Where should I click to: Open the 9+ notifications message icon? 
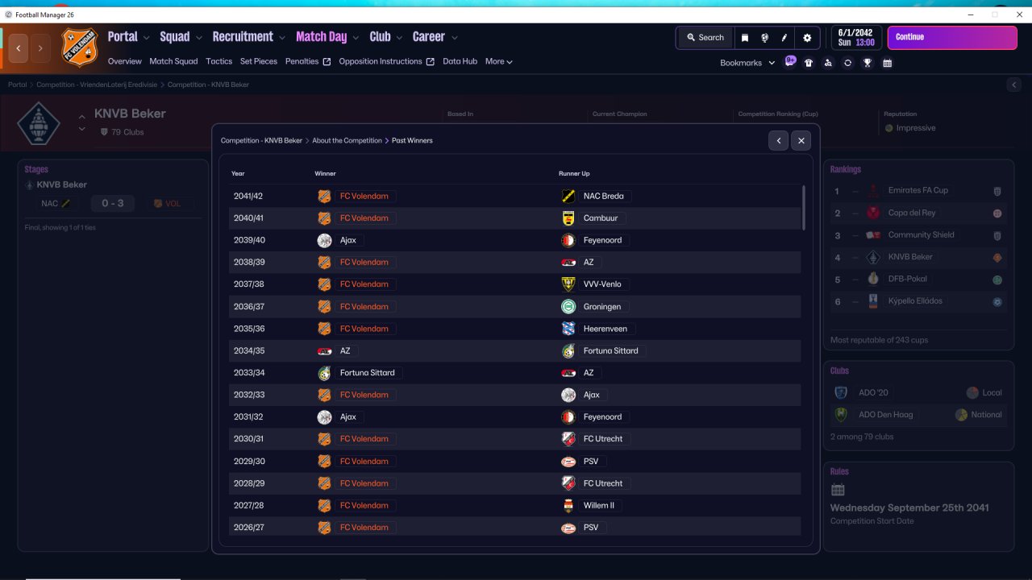pyautogui.click(x=790, y=61)
